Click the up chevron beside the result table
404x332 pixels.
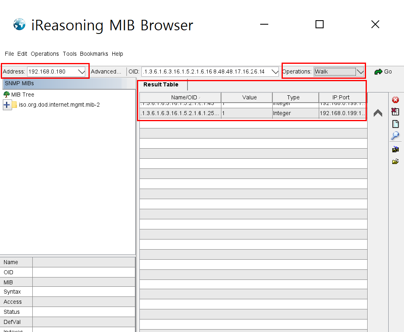click(378, 113)
